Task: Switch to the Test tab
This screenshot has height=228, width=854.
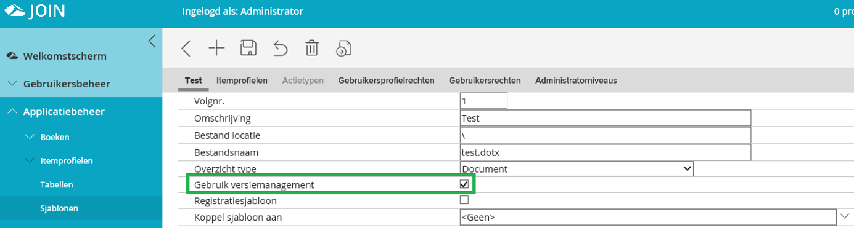Action: 194,81
